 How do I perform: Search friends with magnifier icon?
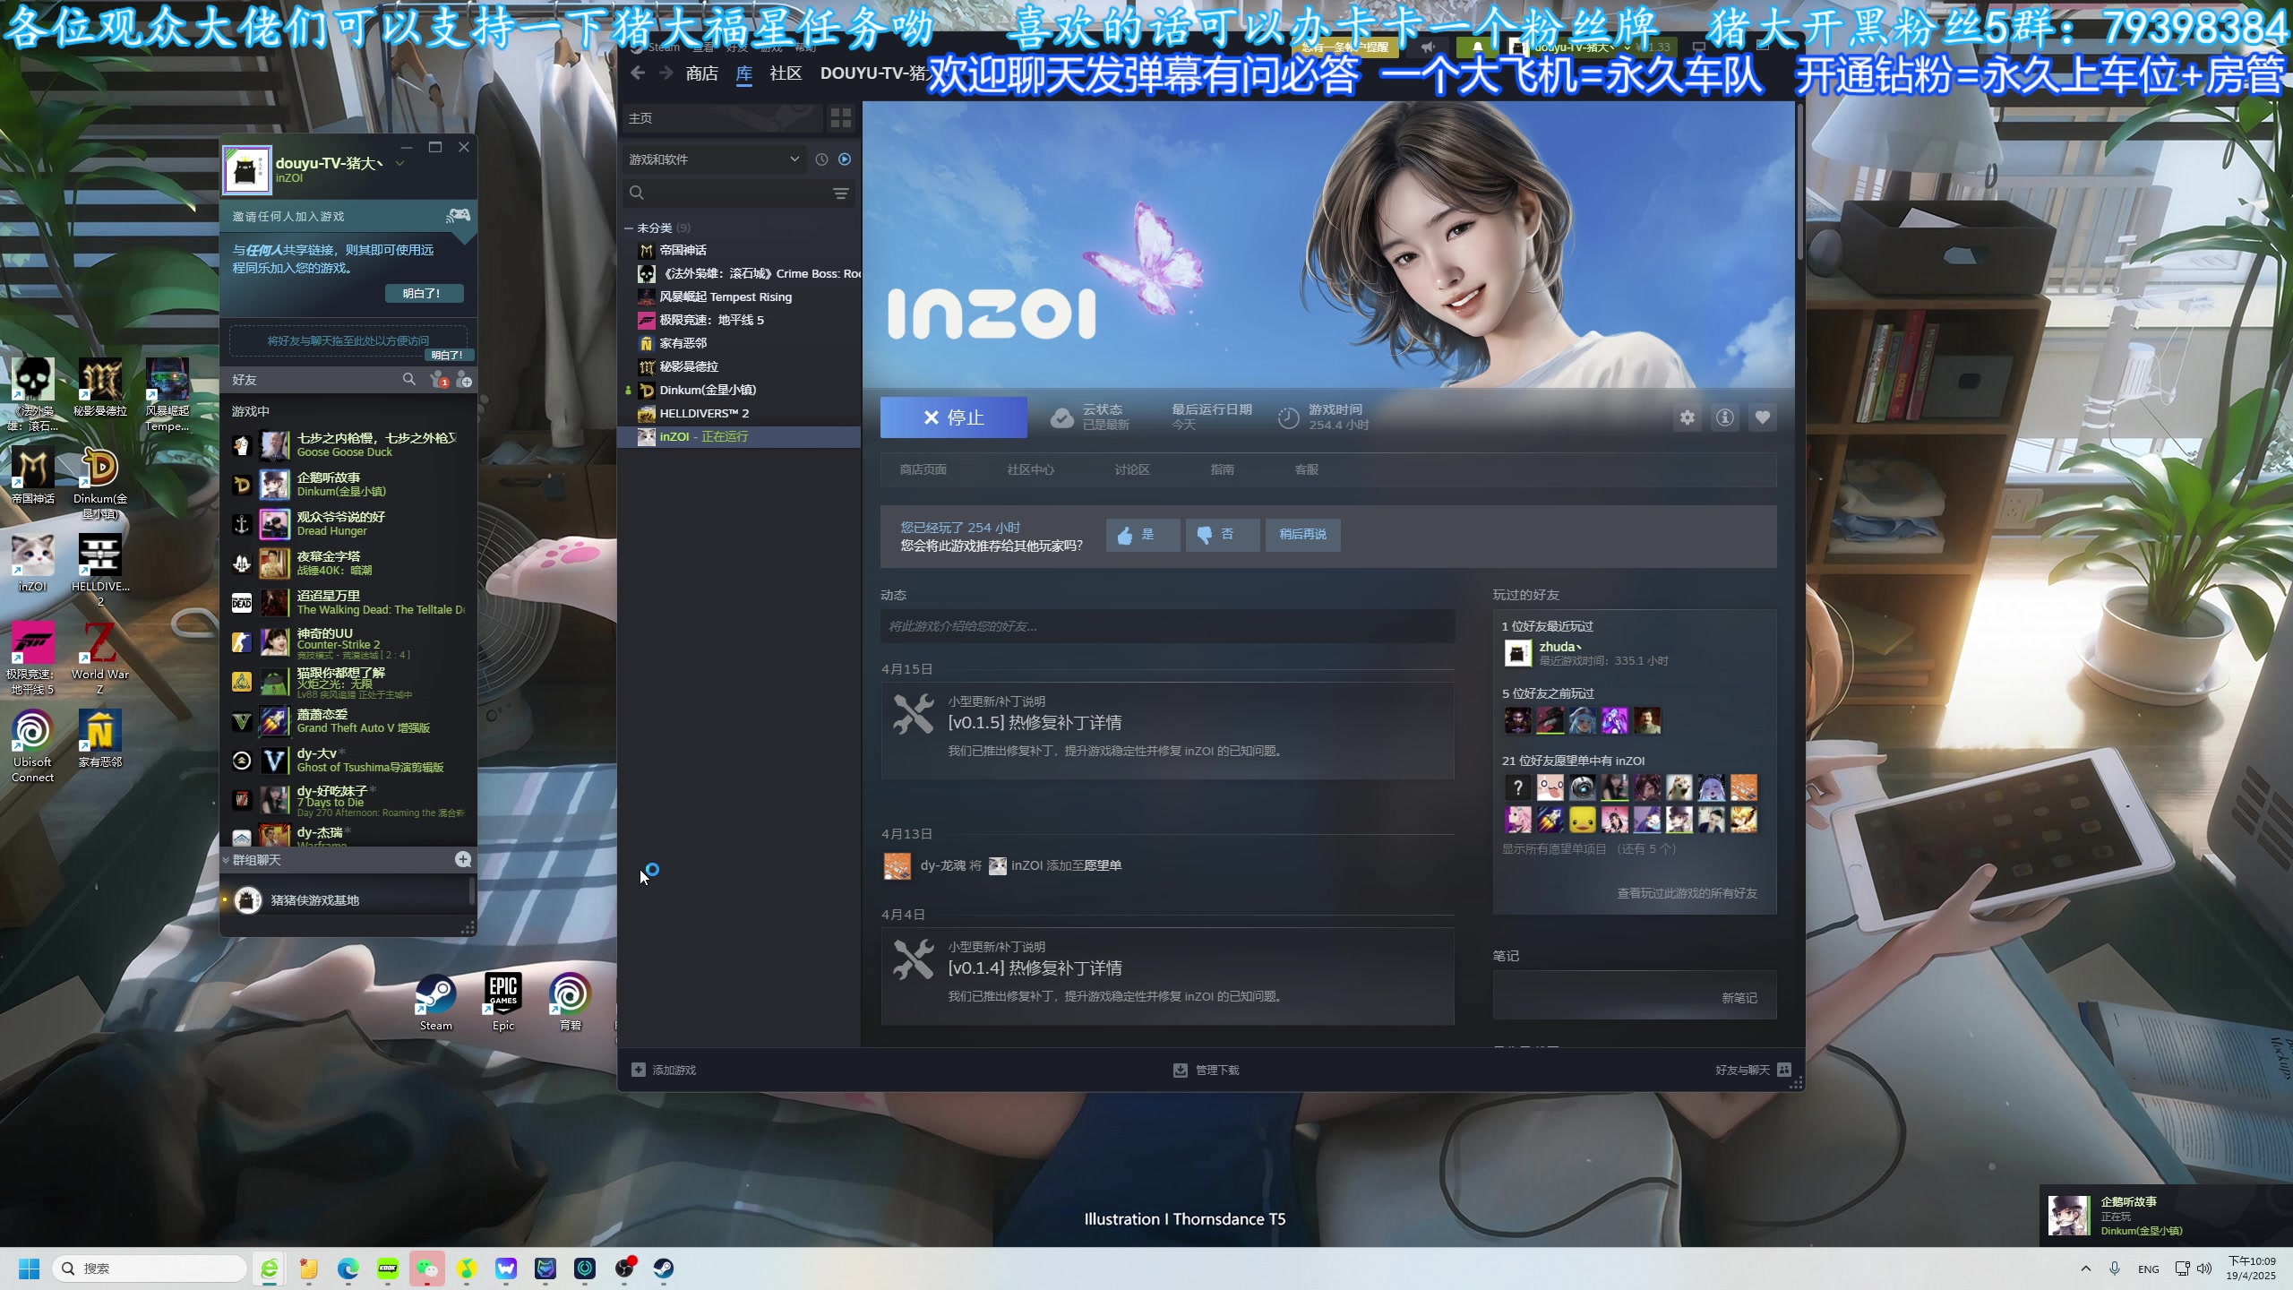(409, 380)
